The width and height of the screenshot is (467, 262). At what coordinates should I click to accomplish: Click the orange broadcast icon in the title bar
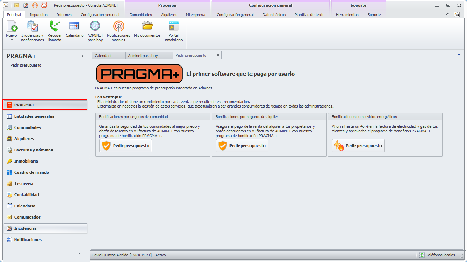35,5
